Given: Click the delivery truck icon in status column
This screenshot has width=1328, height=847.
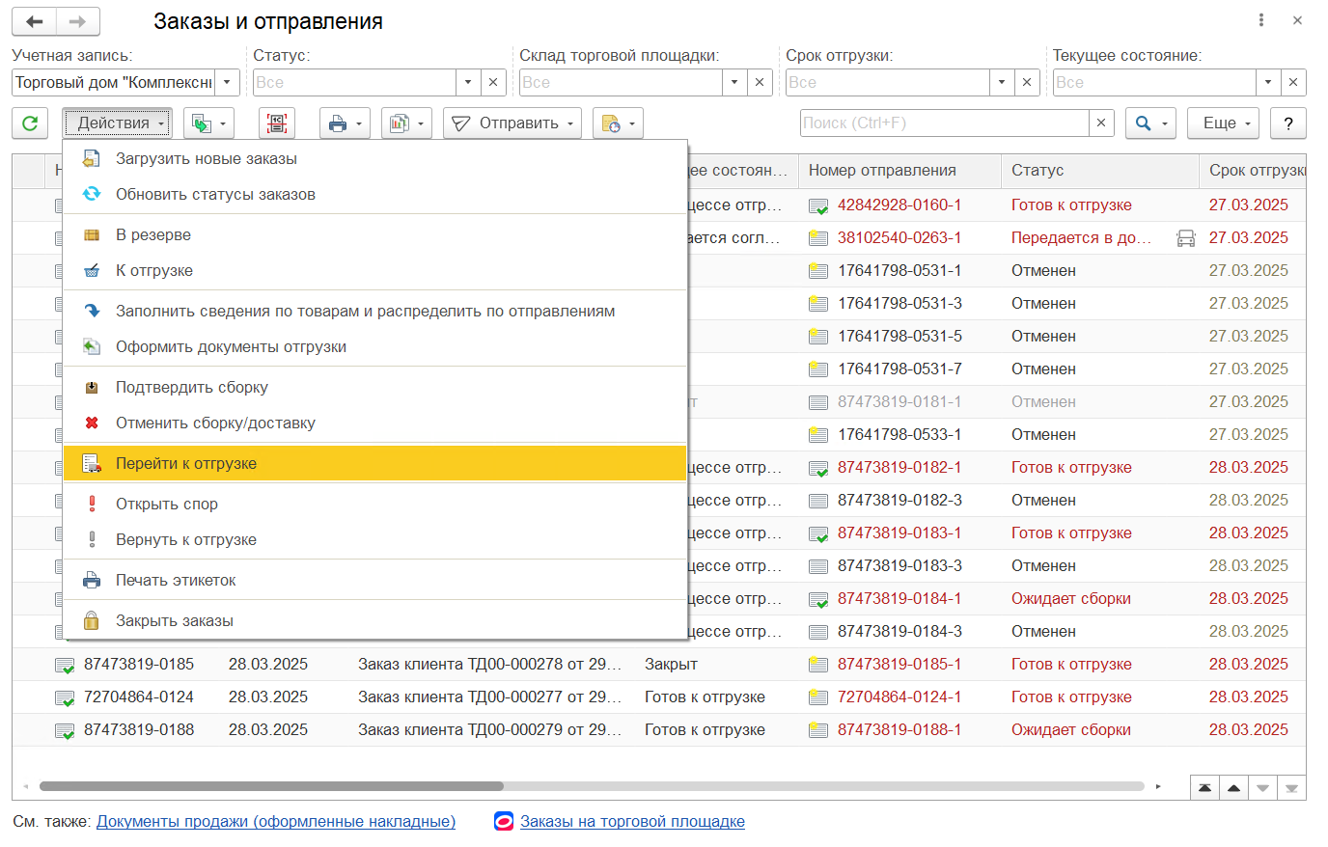Looking at the screenshot, I should coord(1186,238).
